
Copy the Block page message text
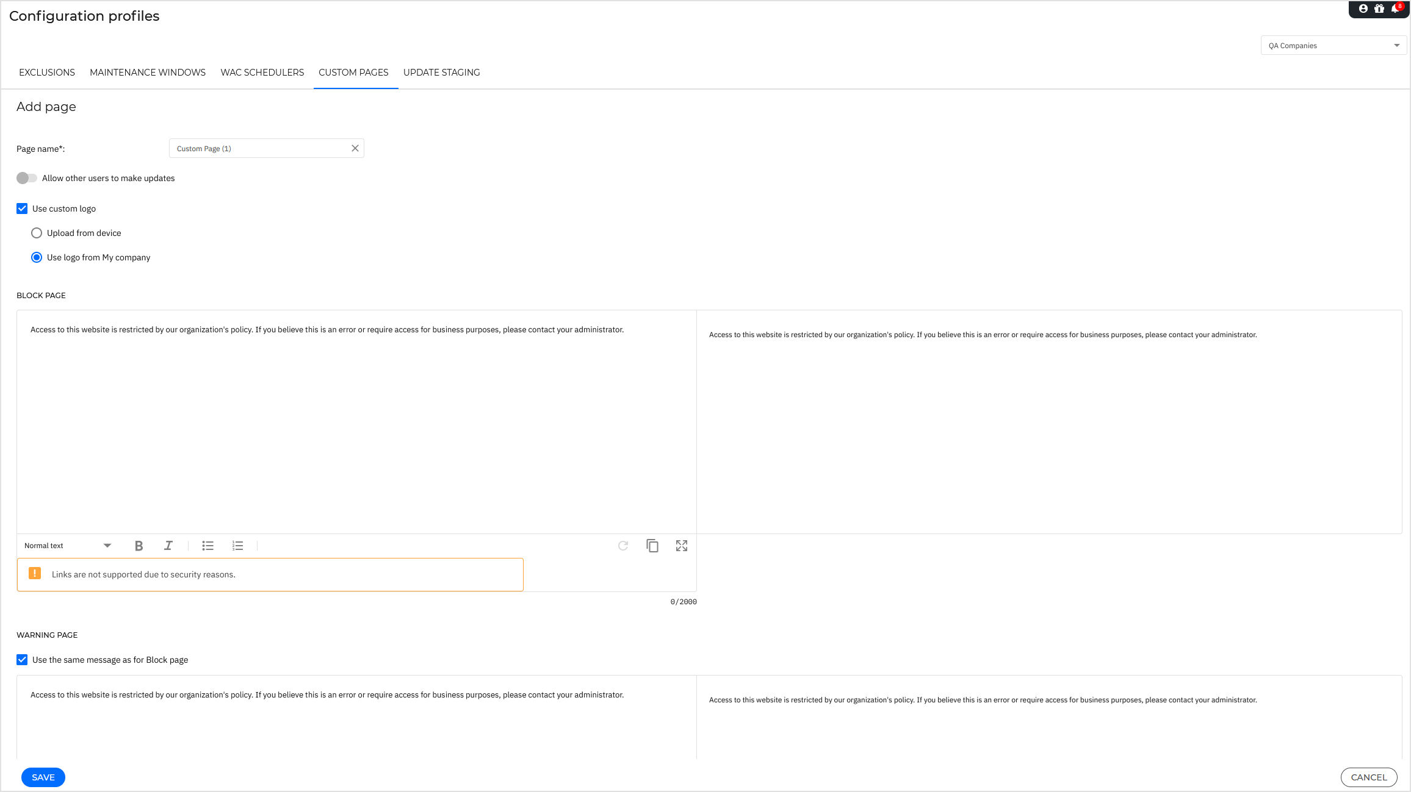[x=652, y=546]
